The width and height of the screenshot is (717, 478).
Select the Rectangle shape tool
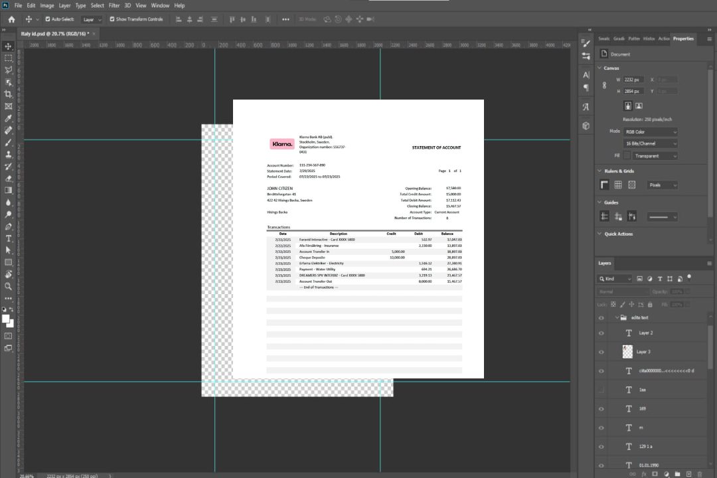tap(8, 262)
